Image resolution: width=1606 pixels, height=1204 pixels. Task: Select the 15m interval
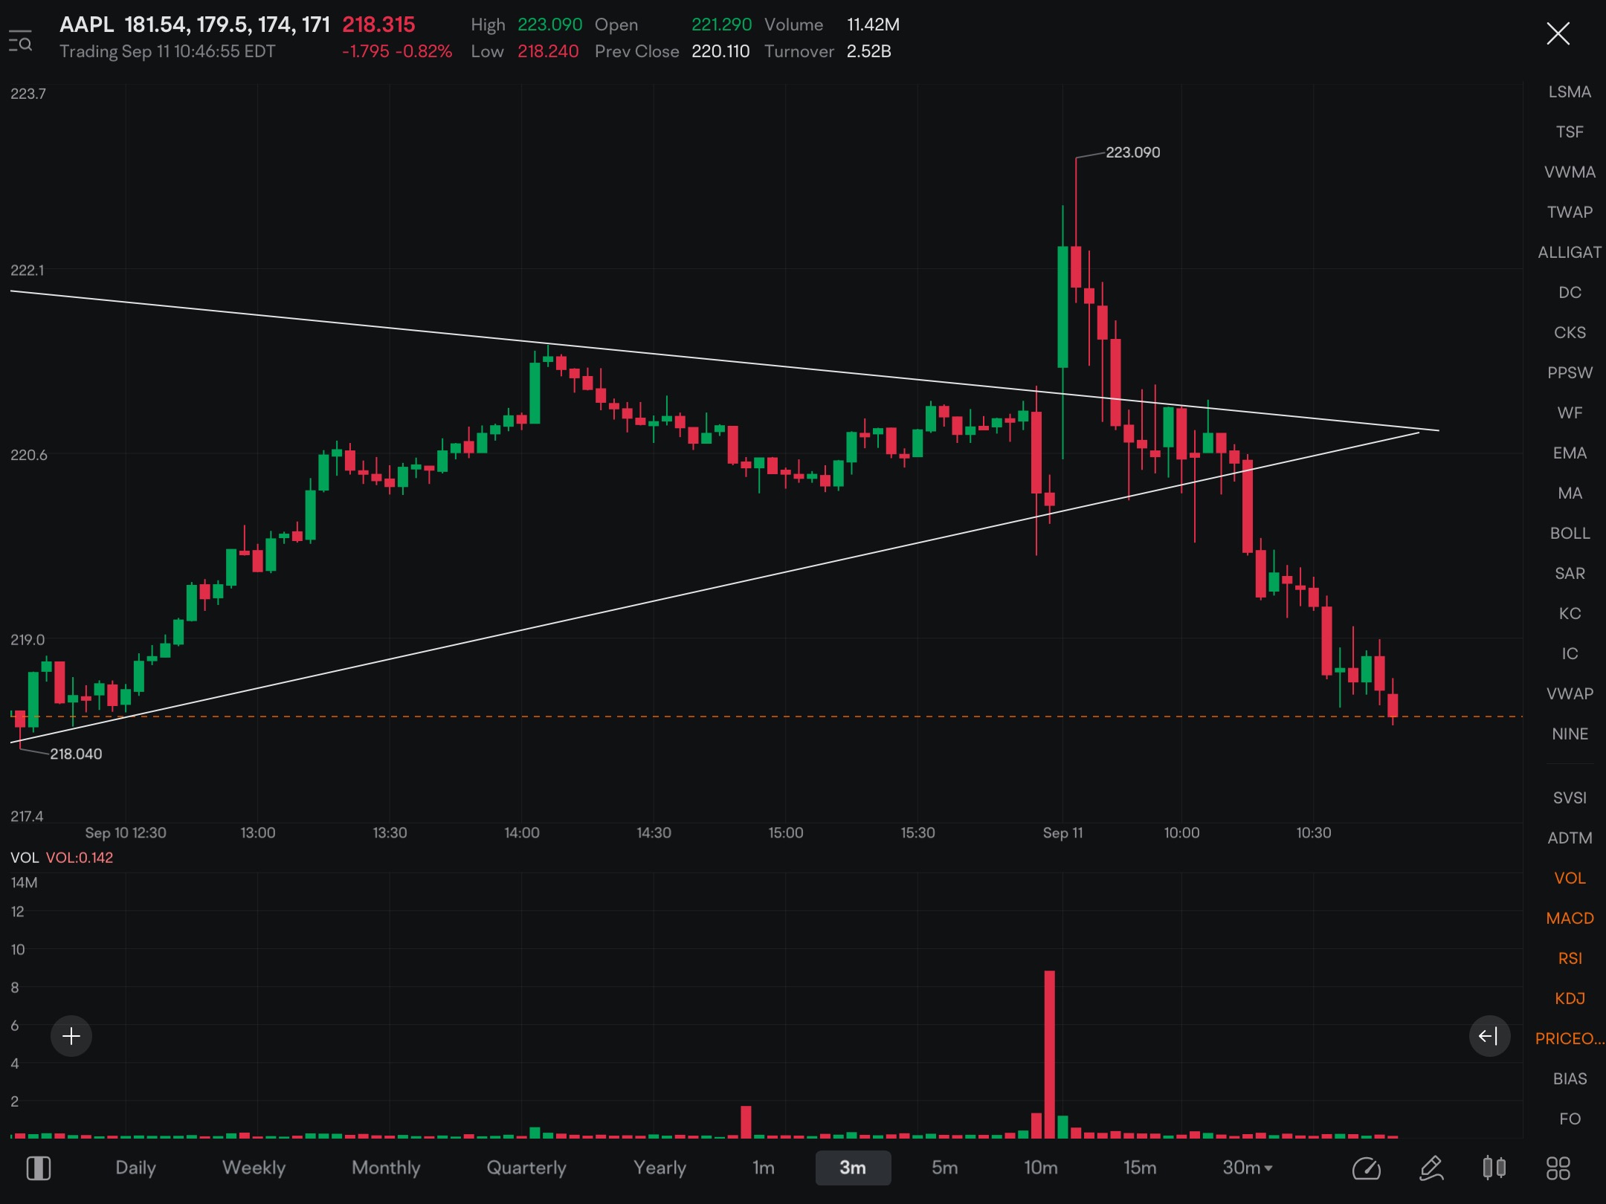click(1139, 1168)
